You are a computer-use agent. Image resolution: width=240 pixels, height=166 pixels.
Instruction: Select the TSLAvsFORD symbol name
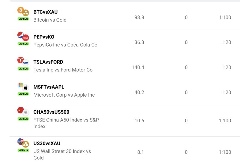pos(48,62)
